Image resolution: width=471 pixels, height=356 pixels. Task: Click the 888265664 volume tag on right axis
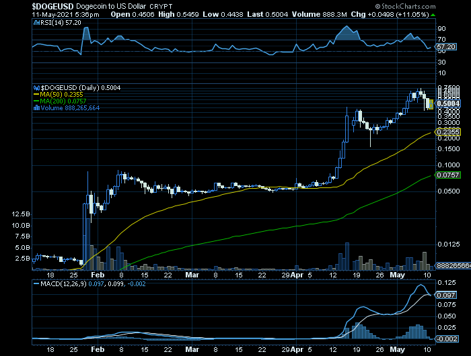(x=453, y=266)
